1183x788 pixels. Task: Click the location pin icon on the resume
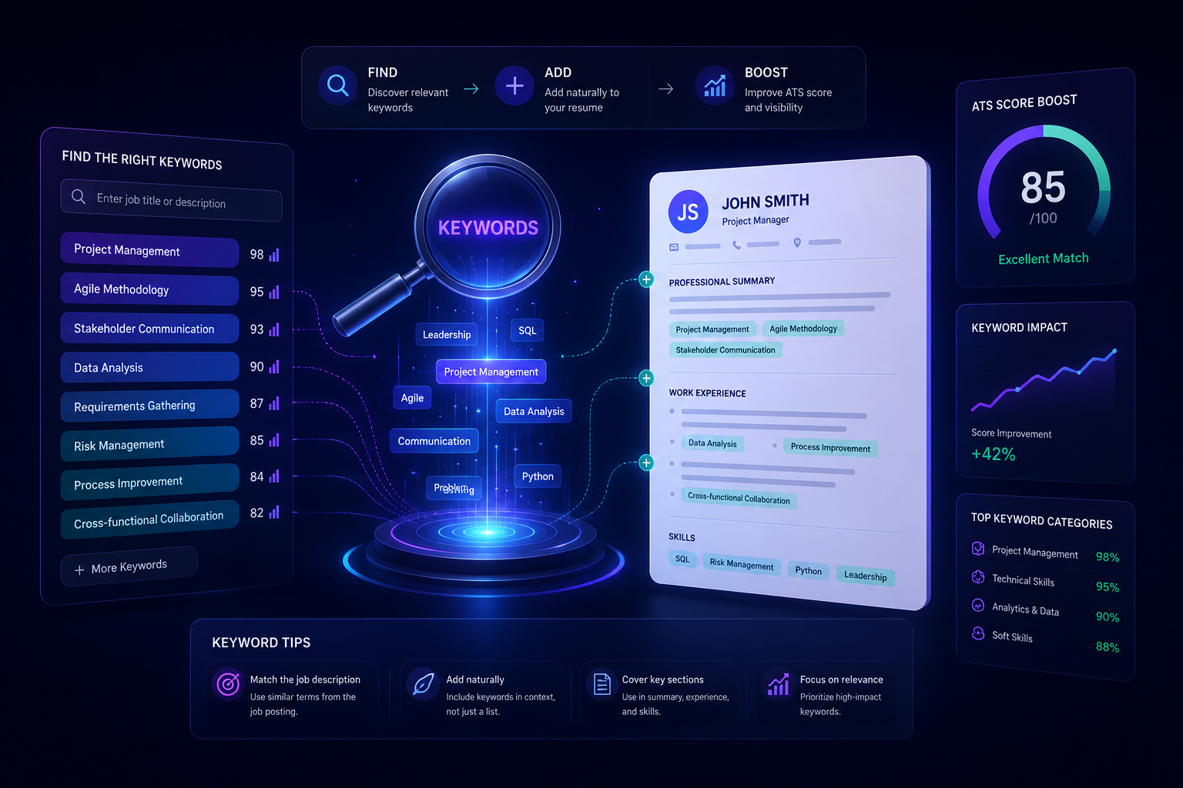(x=797, y=242)
